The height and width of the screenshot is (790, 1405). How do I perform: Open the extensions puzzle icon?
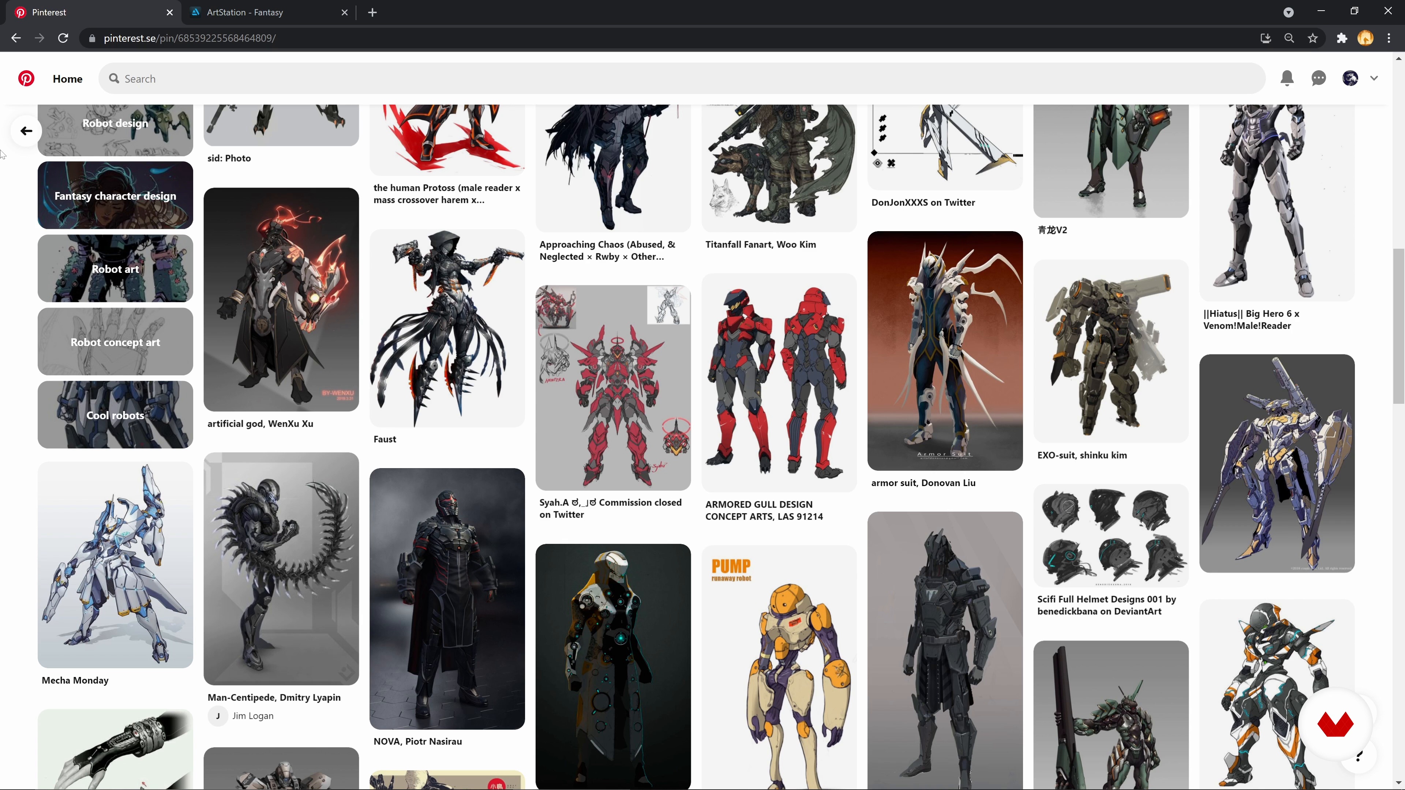tap(1342, 38)
